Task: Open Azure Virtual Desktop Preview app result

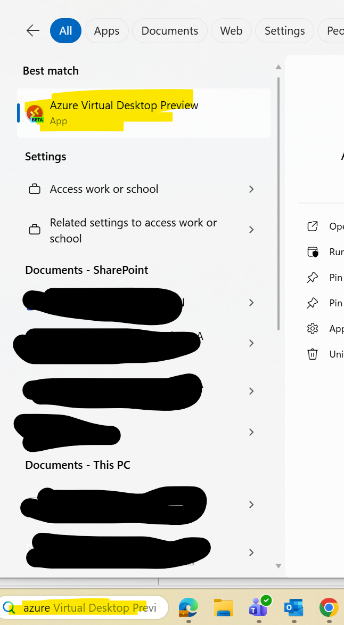Action: click(x=144, y=113)
